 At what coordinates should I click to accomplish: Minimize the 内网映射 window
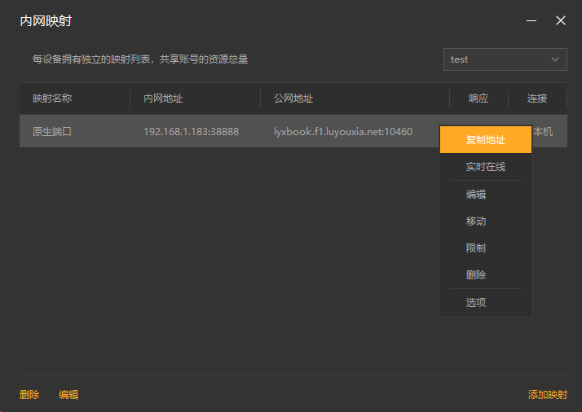click(x=531, y=20)
